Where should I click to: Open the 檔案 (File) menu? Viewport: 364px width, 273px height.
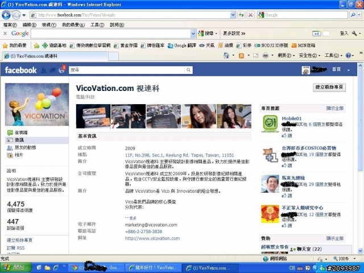coord(10,24)
